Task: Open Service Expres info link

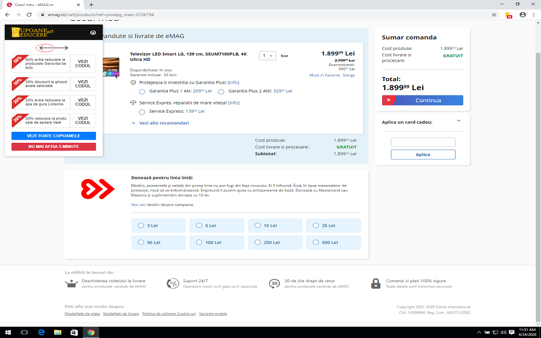Action: pyautogui.click(x=234, y=103)
